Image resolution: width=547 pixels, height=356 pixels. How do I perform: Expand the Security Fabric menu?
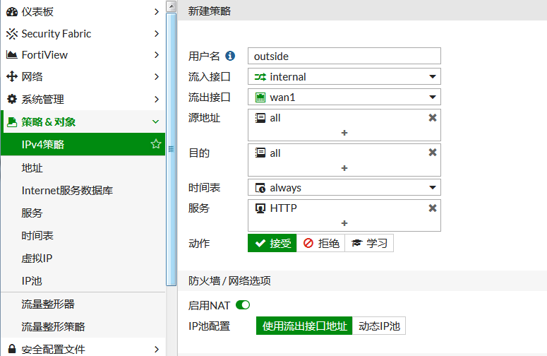click(83, 34)
